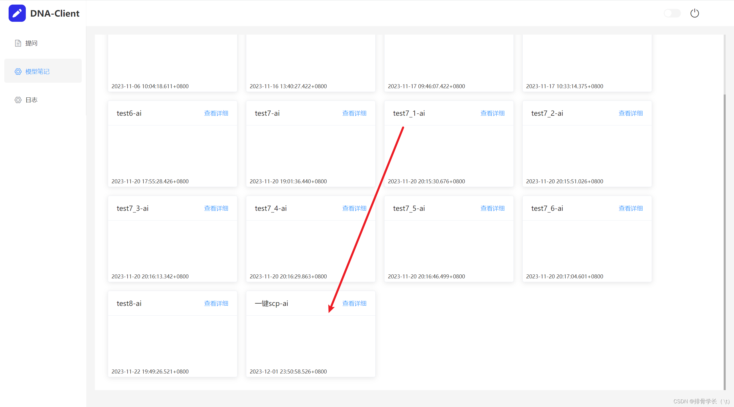Click the DNA-Client pencil logo icon
Image resolution: width=734 pixels, height=407 pixels.
click(x=17, y=13)
